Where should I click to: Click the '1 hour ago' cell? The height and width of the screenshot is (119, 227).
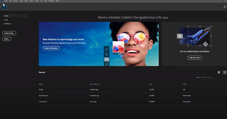[93, 102]
